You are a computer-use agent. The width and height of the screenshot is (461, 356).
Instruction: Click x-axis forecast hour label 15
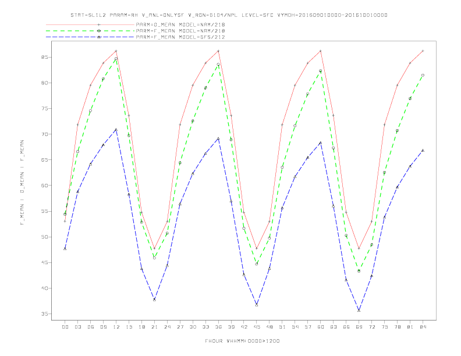coord(129,327)
